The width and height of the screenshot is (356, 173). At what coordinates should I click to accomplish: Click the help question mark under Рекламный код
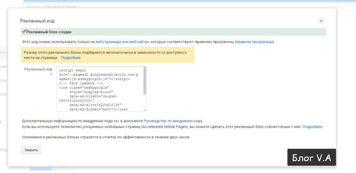pyautogui.click(x=51, y=75)
